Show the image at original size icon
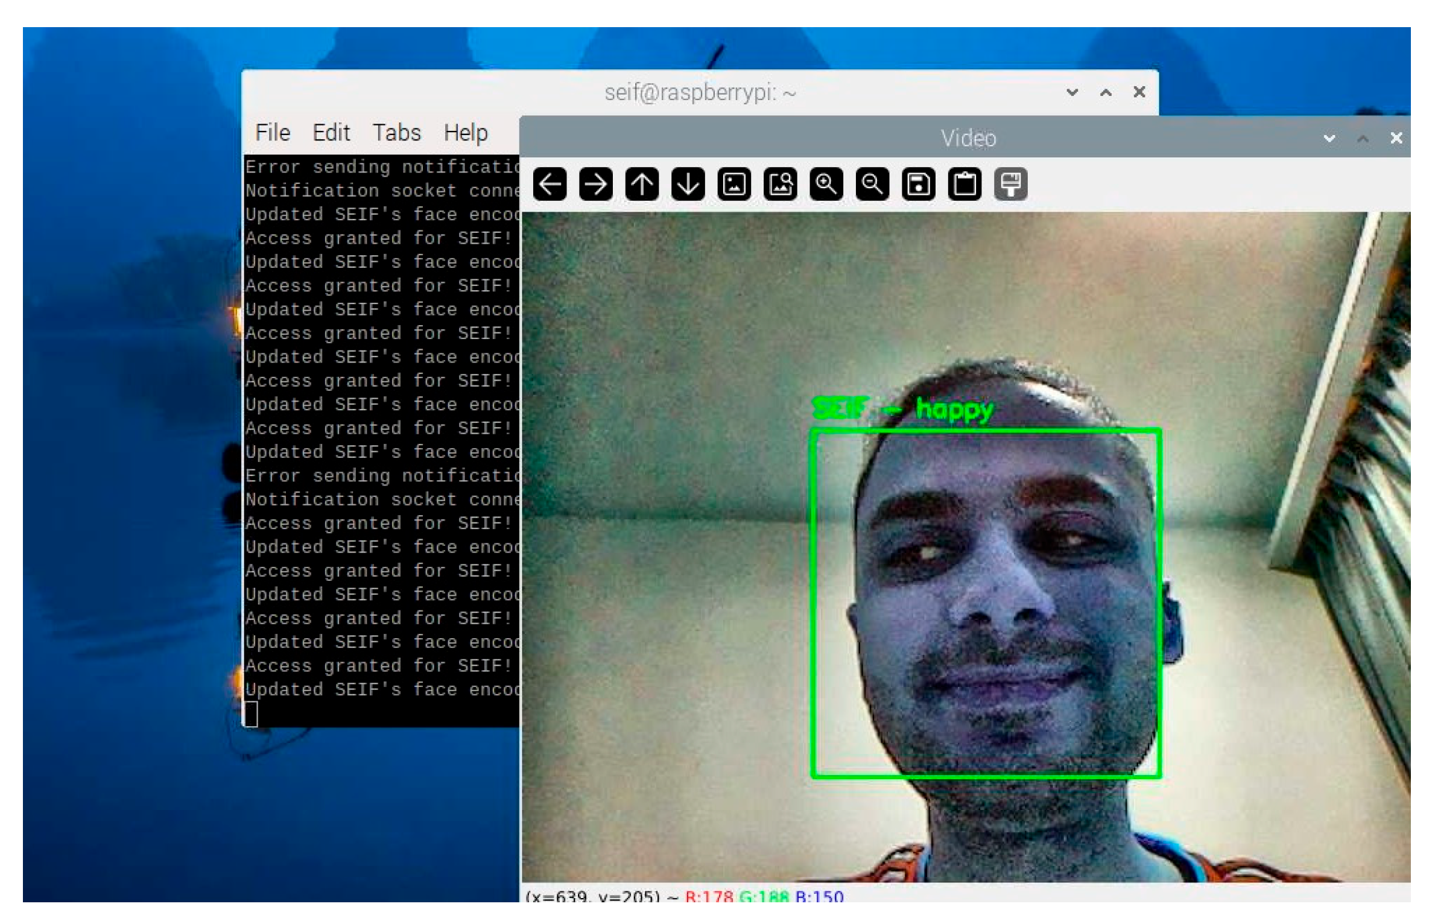 [734, 184]
